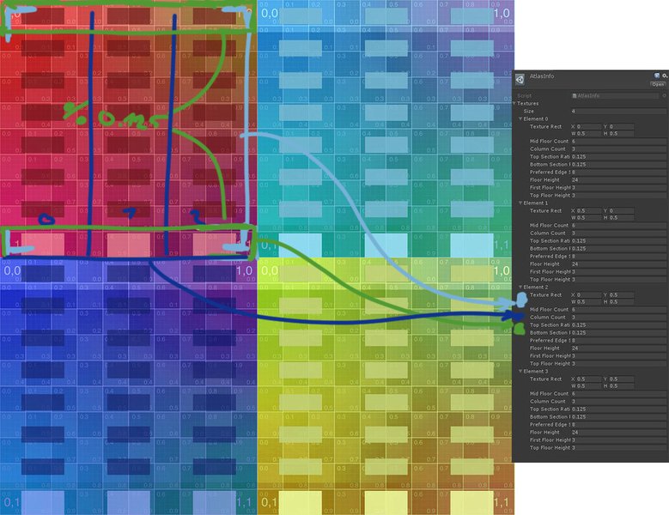Collapse the Element 1 foldout
669x515 pixels.
click(520, 203)
